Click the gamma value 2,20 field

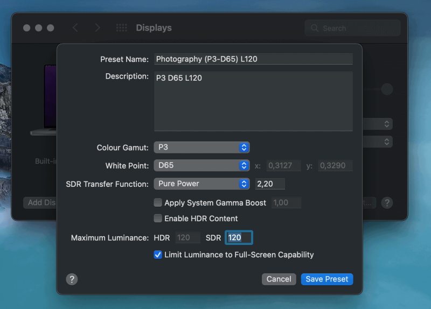click(x=269, y=184)
